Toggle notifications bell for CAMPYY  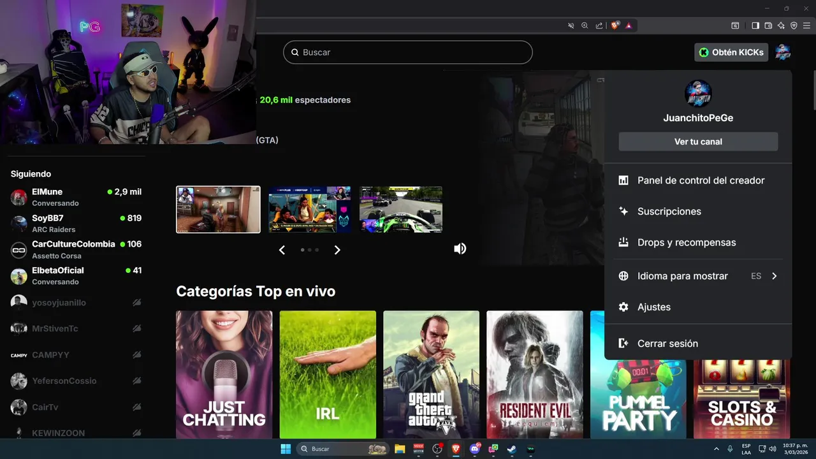pyautogui.click(x=136, y=354)
